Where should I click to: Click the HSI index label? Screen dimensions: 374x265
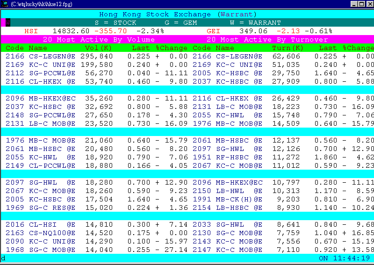click(31, 31)
